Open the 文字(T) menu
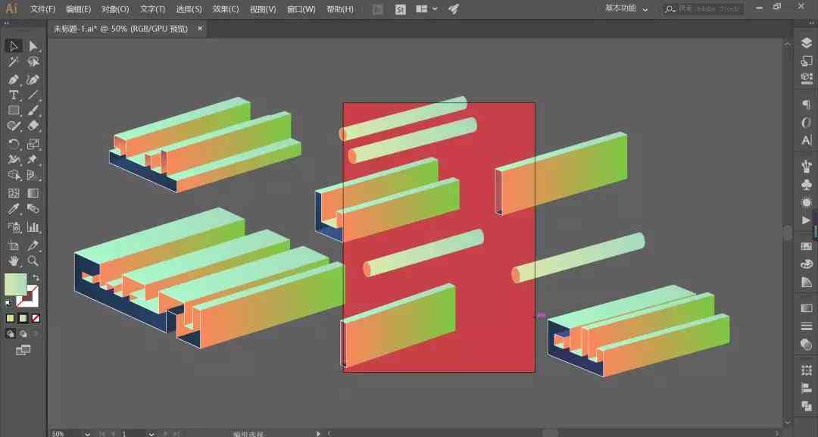This screenshot has height=437, width=818. pos(152,9)
